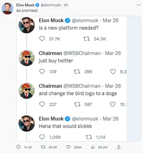Click reply icon with 1,069 on 'Haha' tweet
This screenshot has height=153, width=143.
tap(42, 137)
